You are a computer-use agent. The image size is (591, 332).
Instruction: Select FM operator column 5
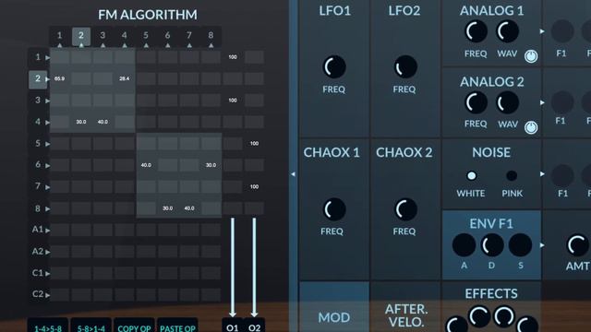pos(146,37)
